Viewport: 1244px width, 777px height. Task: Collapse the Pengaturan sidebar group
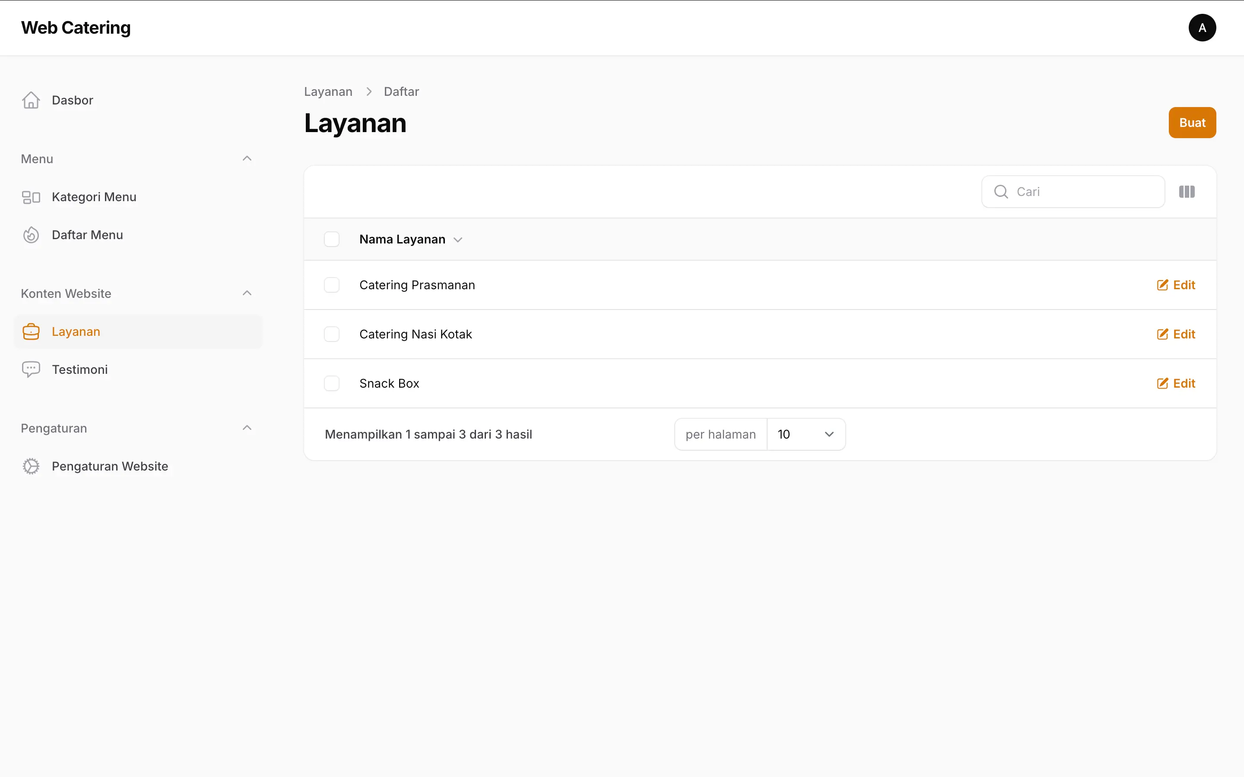click(247, 428)
